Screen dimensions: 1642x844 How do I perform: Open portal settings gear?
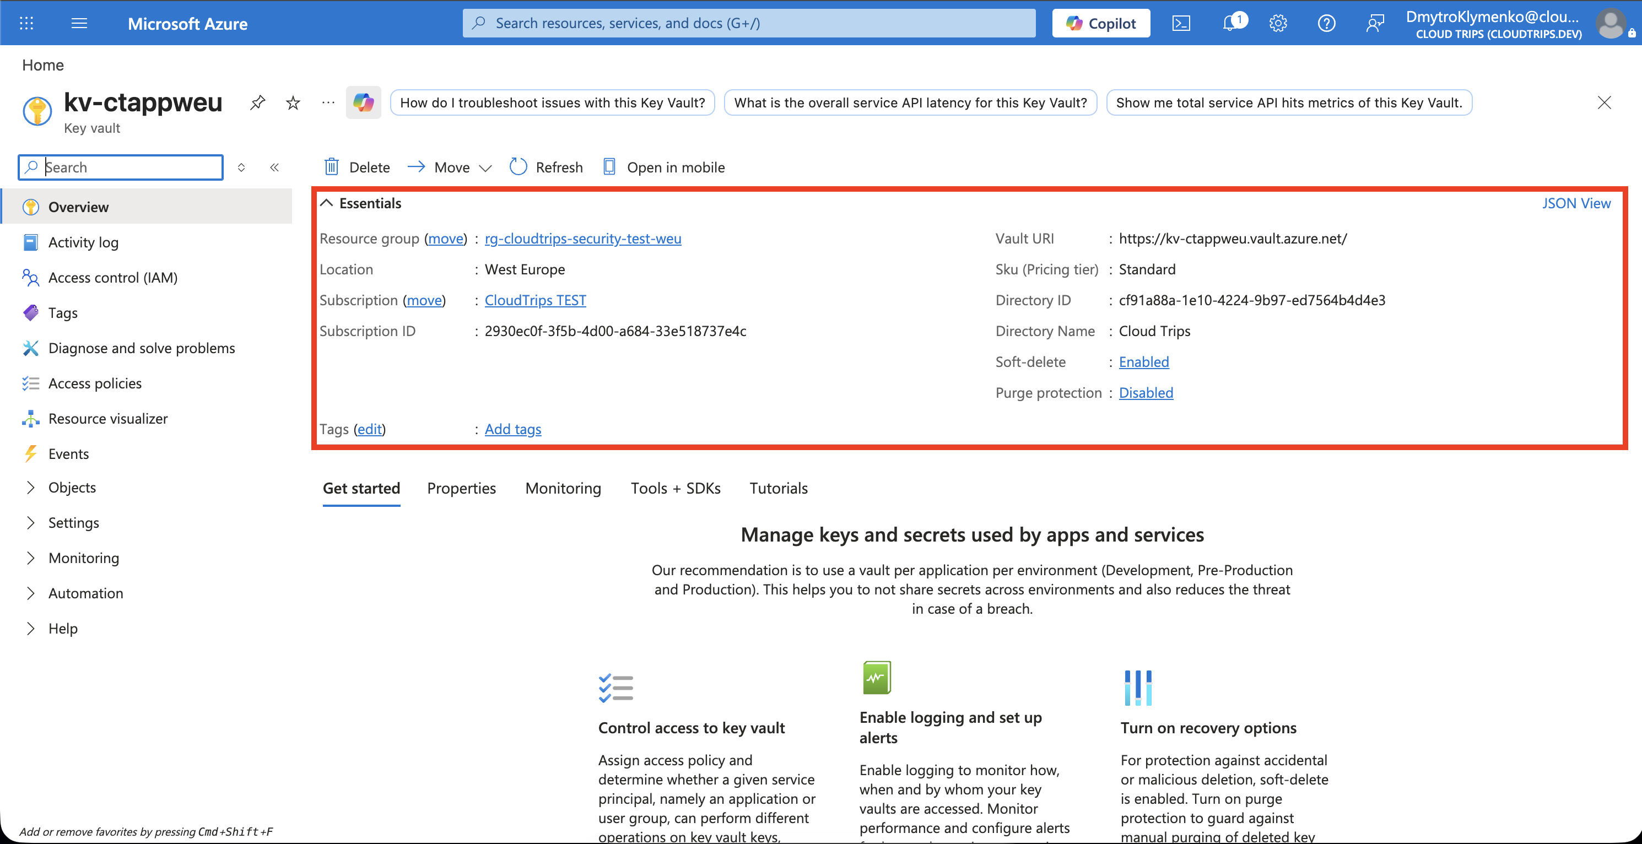(x=1278, y=24)
